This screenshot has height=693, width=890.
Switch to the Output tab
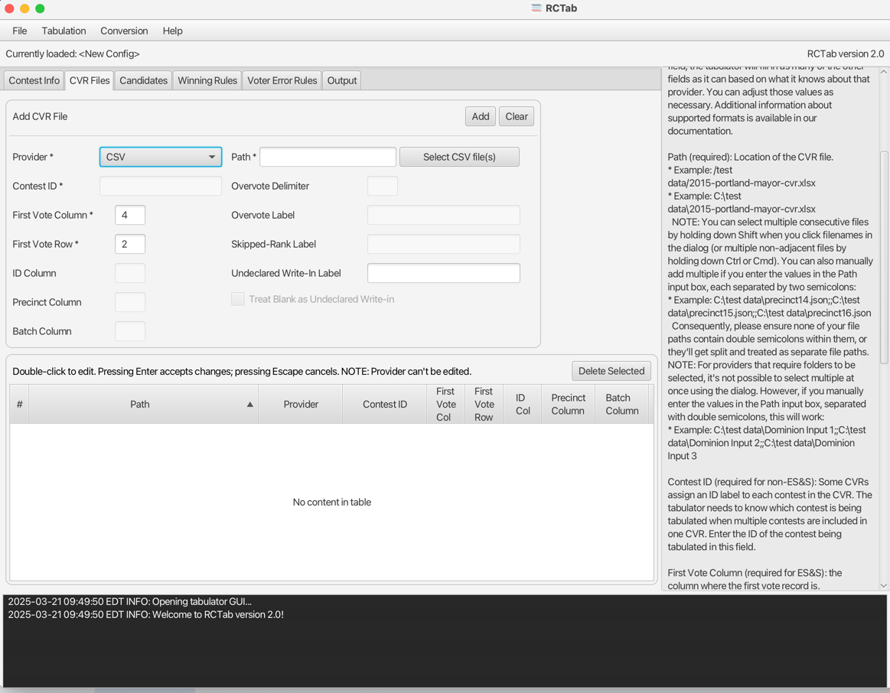point(342,80)
